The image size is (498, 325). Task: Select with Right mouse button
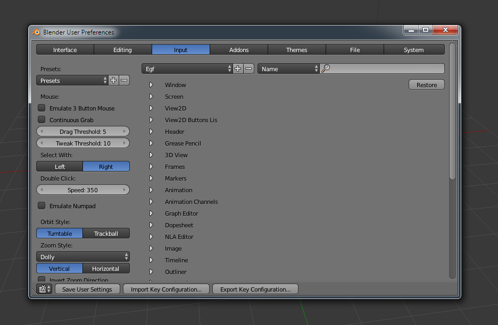pos(106,166)
